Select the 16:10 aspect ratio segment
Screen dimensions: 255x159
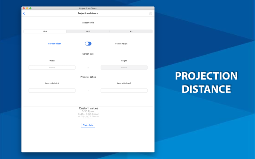coord(88,31)
